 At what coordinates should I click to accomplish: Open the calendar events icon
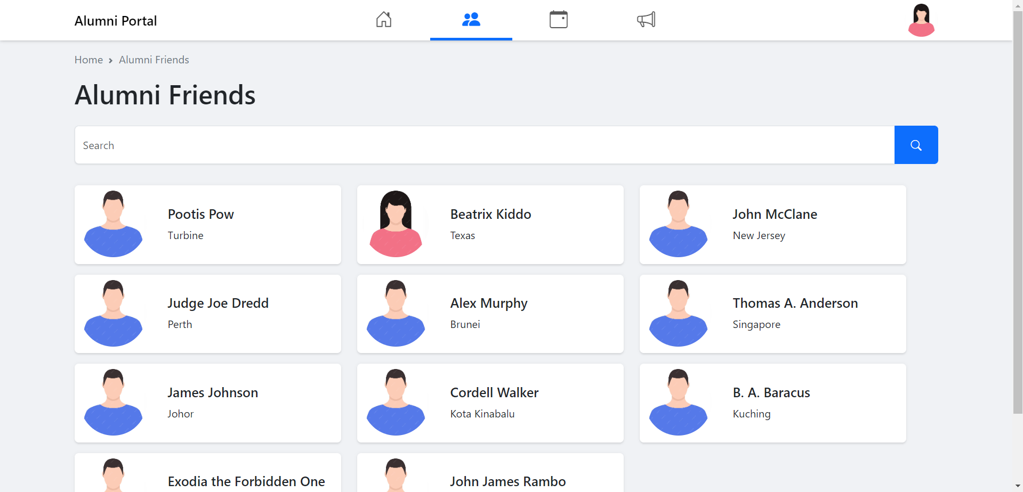559,20
